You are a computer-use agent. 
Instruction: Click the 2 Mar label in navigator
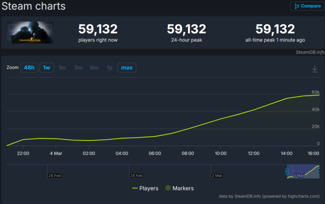coord(217,176)
